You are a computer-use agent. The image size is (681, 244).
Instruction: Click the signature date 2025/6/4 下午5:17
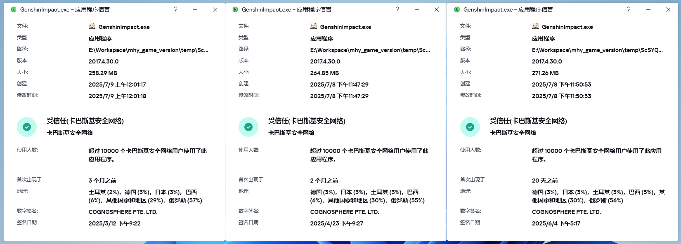pyautogui.click(x=556, y=223)
